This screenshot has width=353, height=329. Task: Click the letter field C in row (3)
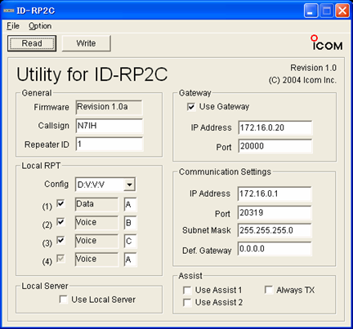point(130,241)
